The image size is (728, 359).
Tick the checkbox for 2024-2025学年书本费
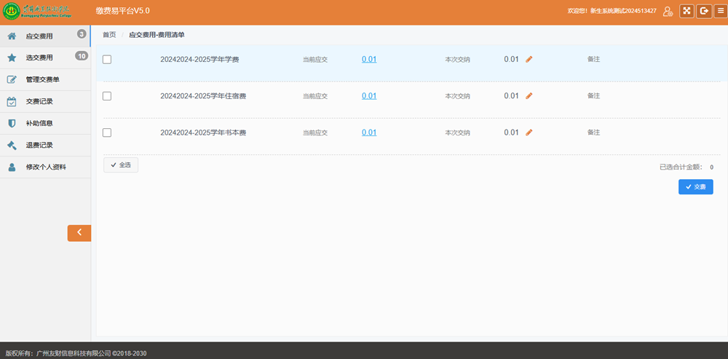107,133
